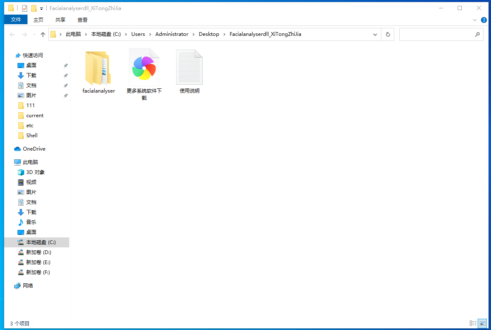This screenshot has width=491, height=330.
Task: Select 新加卷 (E:) drive in sidebar
Action: [x=38, y=262]
